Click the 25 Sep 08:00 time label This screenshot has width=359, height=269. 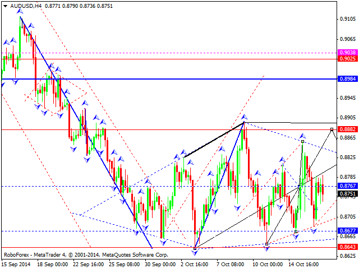(x=125, y=265)
